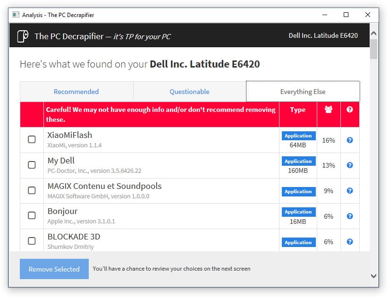Click the Remove Selected button
This screenshot has width=389, height=298.
pos(54,269)
